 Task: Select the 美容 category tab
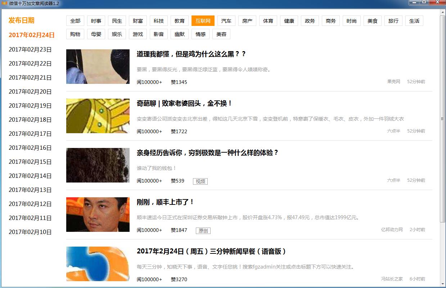(x=221, y=34)
